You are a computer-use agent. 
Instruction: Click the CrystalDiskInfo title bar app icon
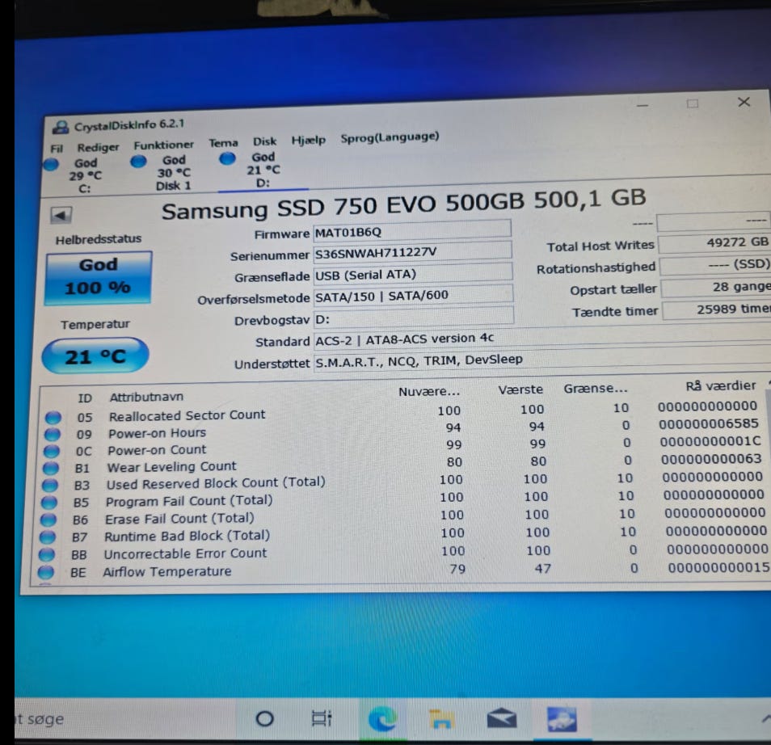pos(61,128)
